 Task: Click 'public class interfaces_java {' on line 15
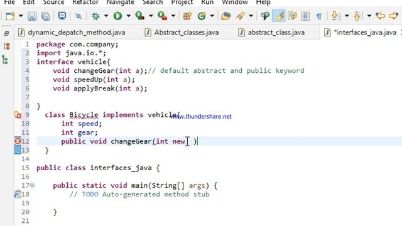[x=98, y=168]
